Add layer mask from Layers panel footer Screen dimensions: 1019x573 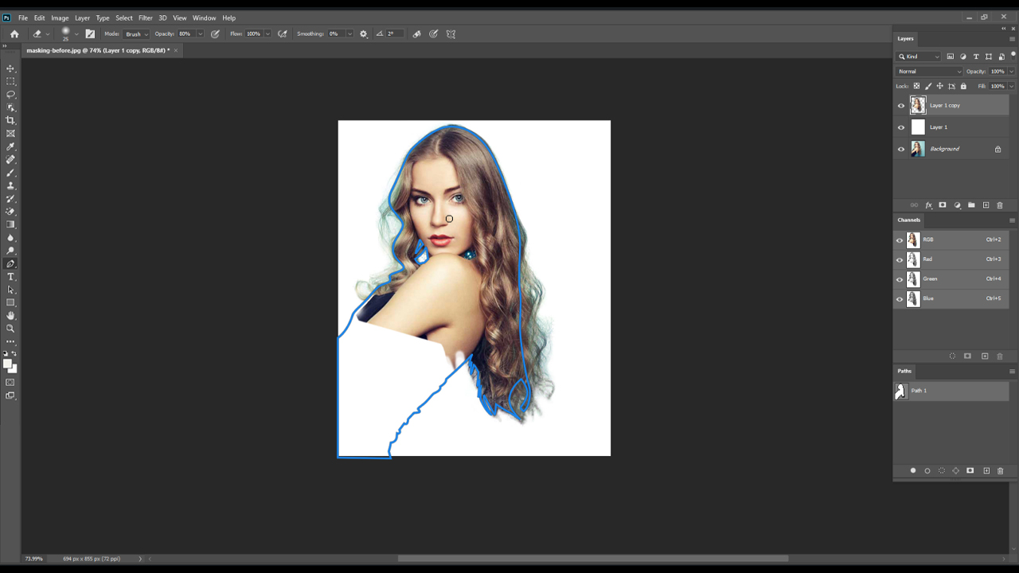[943, 205]
